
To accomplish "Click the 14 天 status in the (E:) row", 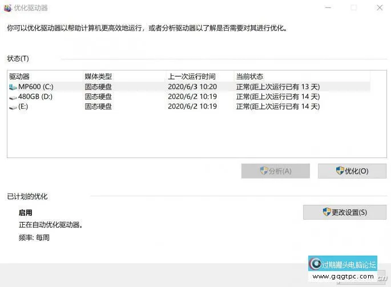I will coord(278,107).
